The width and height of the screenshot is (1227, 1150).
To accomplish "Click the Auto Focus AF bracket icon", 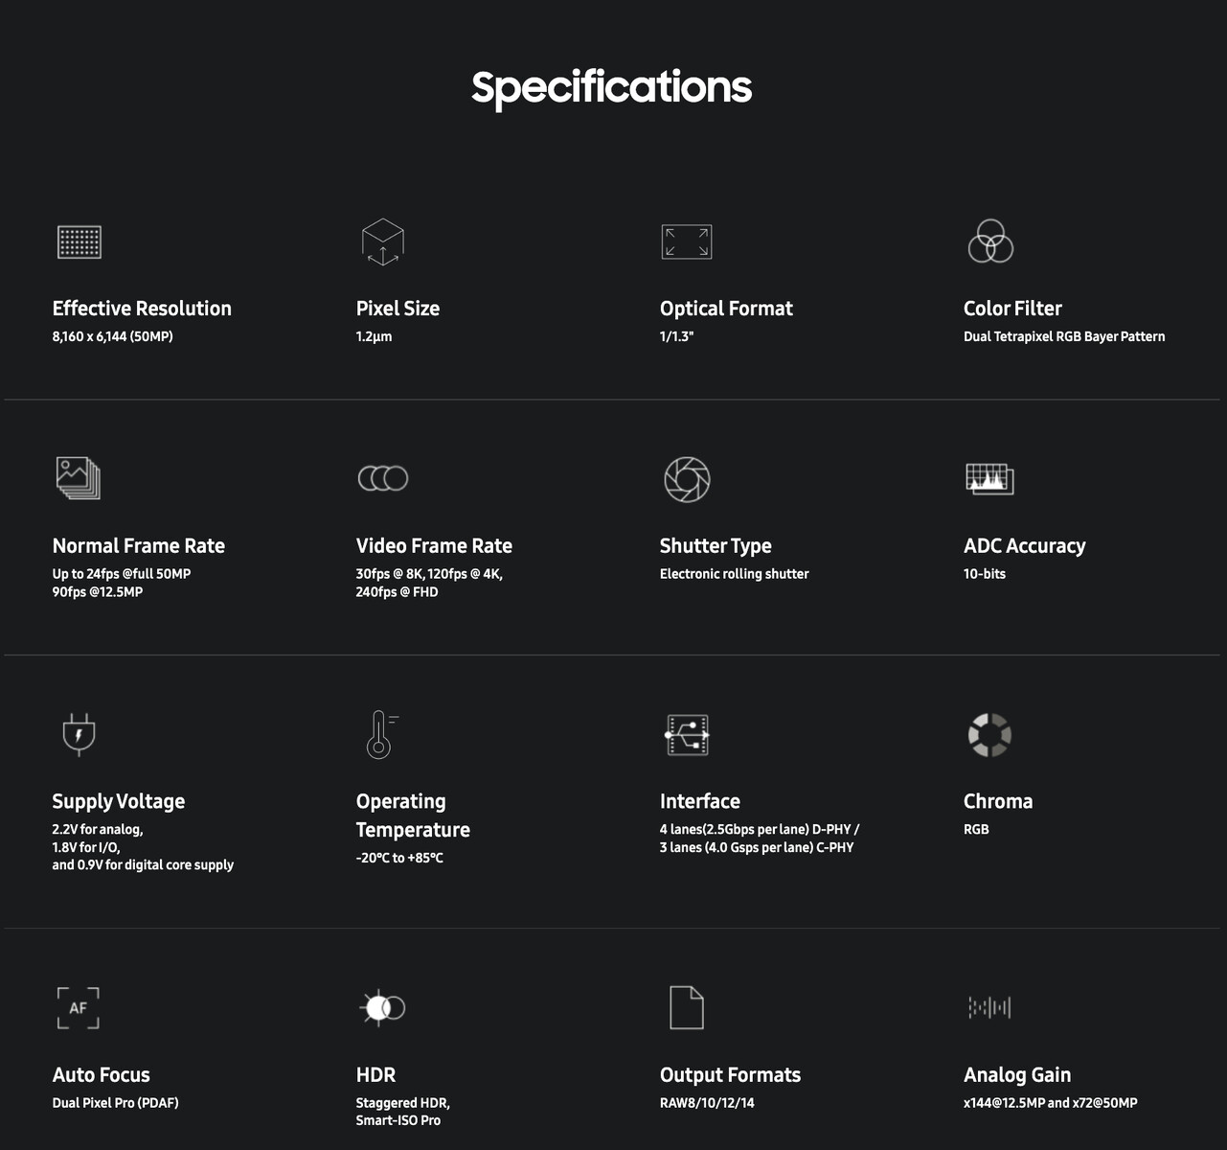I will tap(79, 1008).
